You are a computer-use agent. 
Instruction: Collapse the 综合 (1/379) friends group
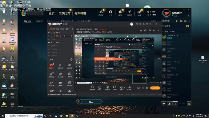[163, 31]
